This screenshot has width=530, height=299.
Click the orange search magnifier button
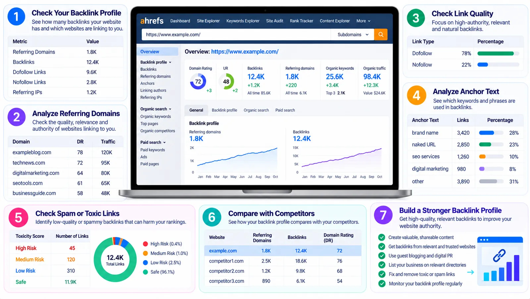(x=381, y=34)
